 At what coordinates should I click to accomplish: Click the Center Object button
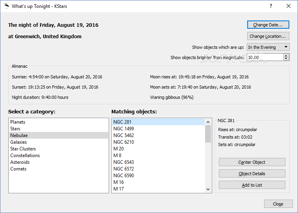point(252,162)
